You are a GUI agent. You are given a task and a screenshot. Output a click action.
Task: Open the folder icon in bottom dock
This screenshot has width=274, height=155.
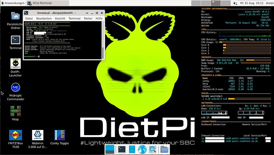(164, 149)
